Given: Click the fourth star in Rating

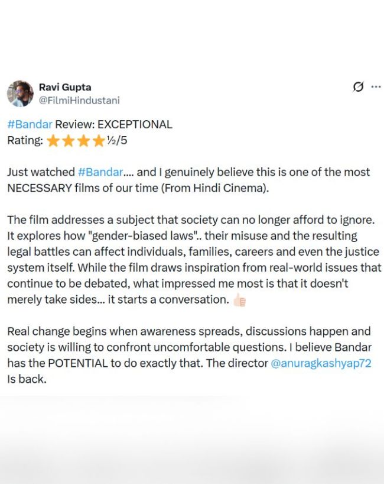Looking at the screenshot, I should pos(98,141).
